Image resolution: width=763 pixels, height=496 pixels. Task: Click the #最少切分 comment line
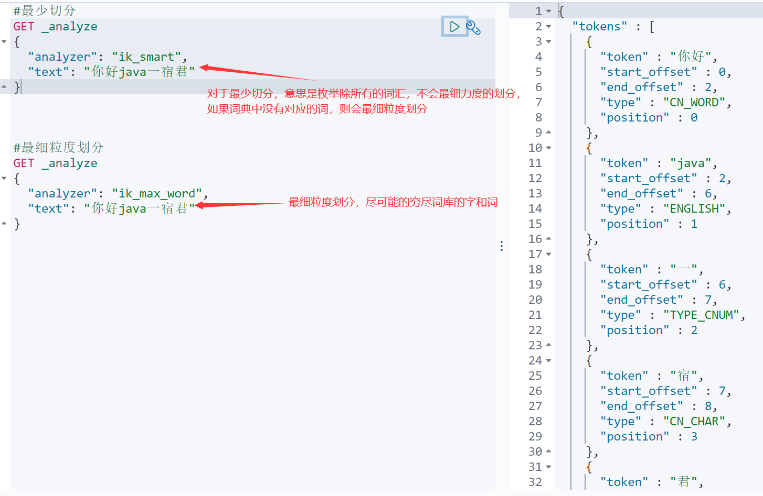coord(45,11)
